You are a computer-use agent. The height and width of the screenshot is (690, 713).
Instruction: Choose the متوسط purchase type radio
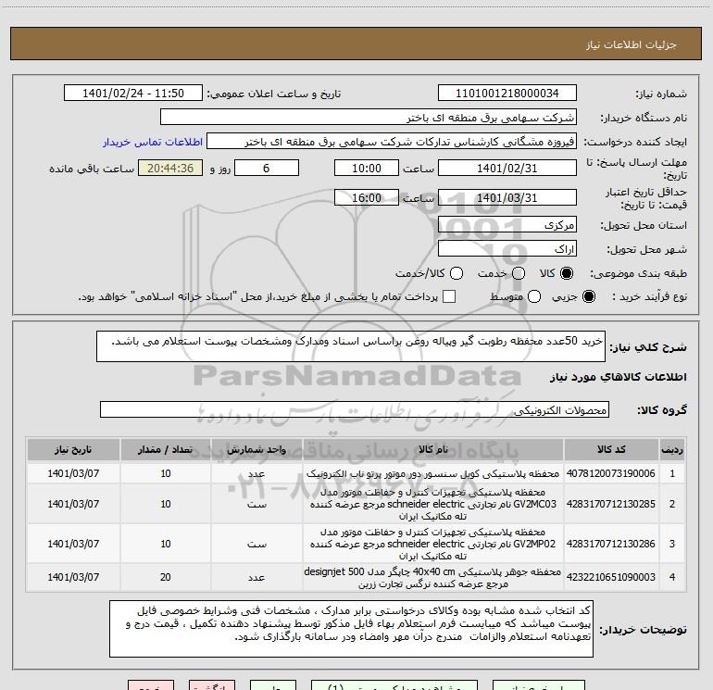(534, 296)
